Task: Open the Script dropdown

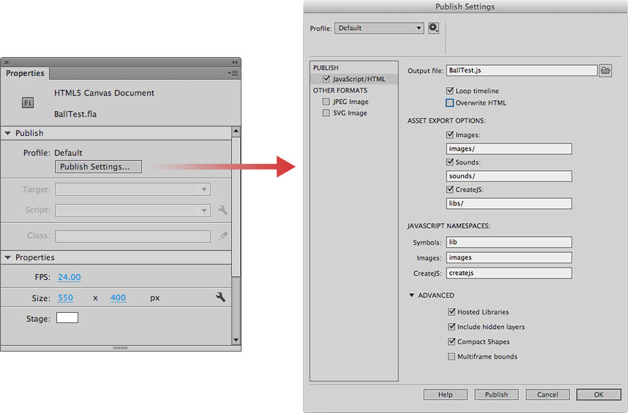Action: (132, 210)
